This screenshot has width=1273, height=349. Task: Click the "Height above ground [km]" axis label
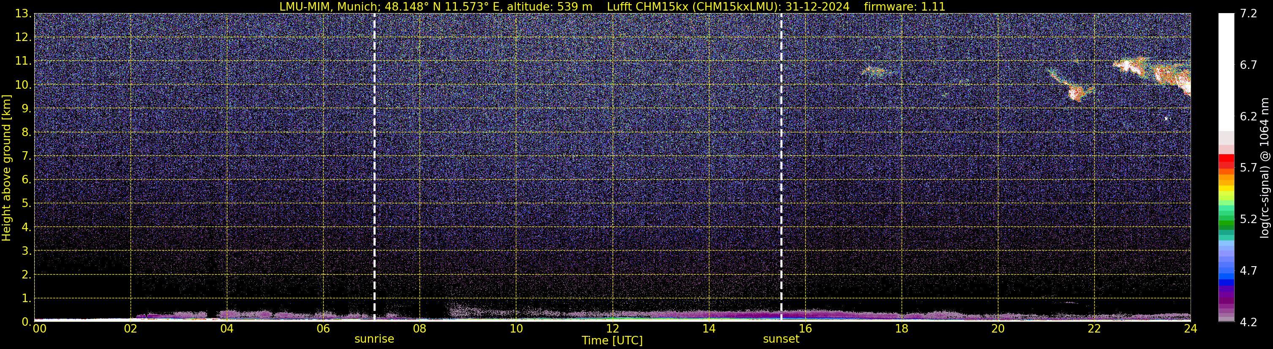pos(6,168)
